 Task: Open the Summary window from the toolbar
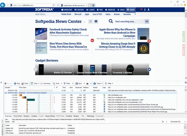tap(46, 83)
